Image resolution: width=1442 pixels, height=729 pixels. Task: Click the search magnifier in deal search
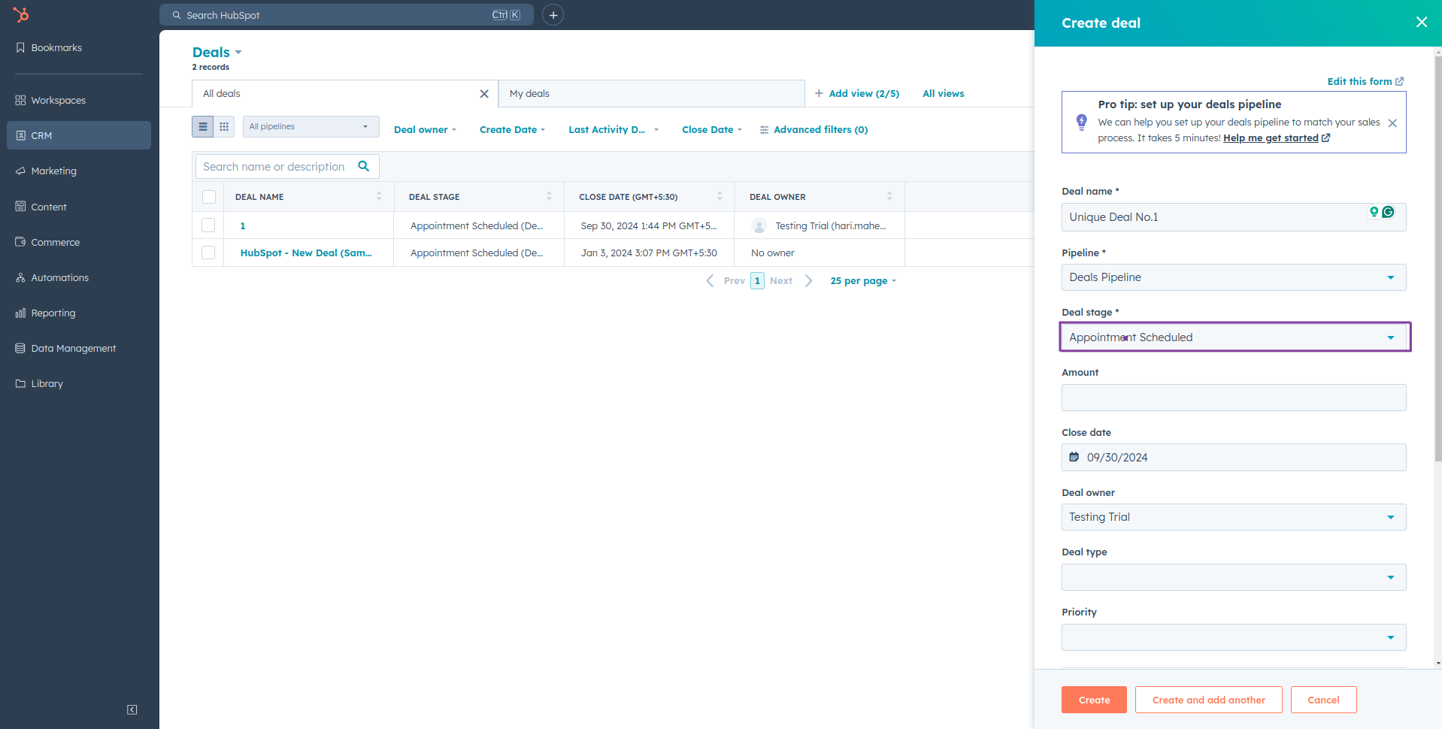pos(364,166)
